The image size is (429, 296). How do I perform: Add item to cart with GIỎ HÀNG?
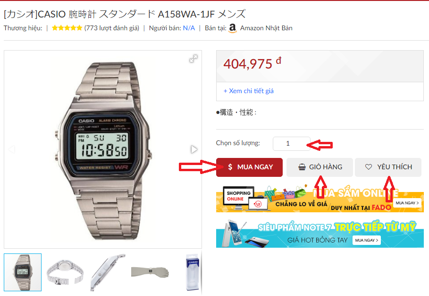320,167
